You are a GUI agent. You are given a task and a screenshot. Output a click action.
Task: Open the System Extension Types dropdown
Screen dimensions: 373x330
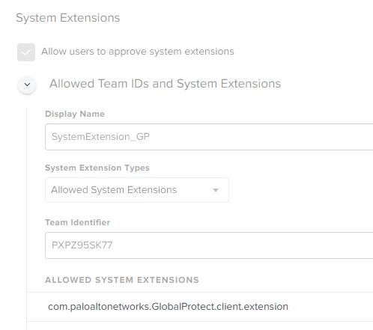point(137,190)
